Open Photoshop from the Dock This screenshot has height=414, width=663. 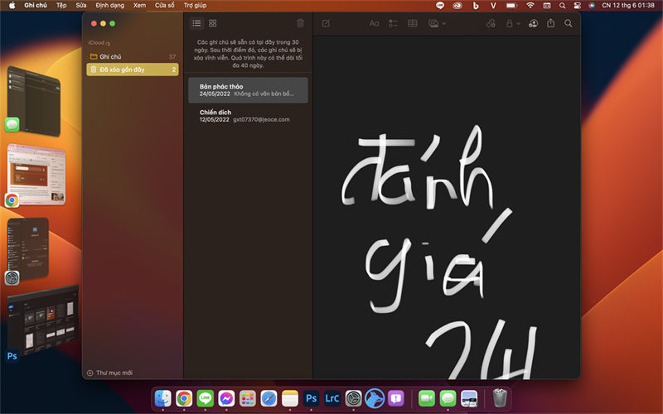pyautogui.click(x=312, y=398)
